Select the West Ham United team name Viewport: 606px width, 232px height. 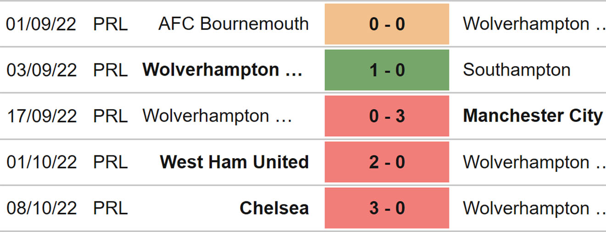tap(234, 162)
